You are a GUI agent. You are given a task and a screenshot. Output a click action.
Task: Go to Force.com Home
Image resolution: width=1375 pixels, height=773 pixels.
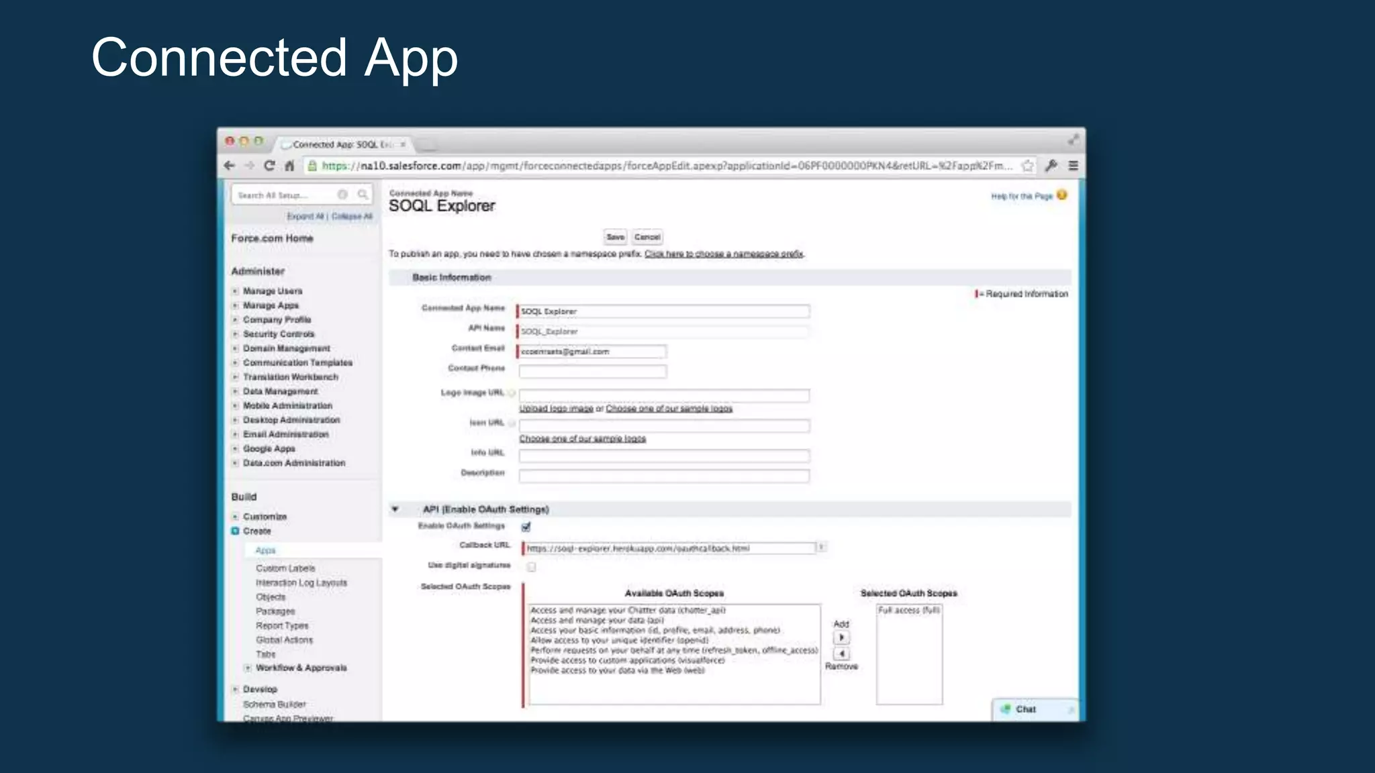point(272,238)
